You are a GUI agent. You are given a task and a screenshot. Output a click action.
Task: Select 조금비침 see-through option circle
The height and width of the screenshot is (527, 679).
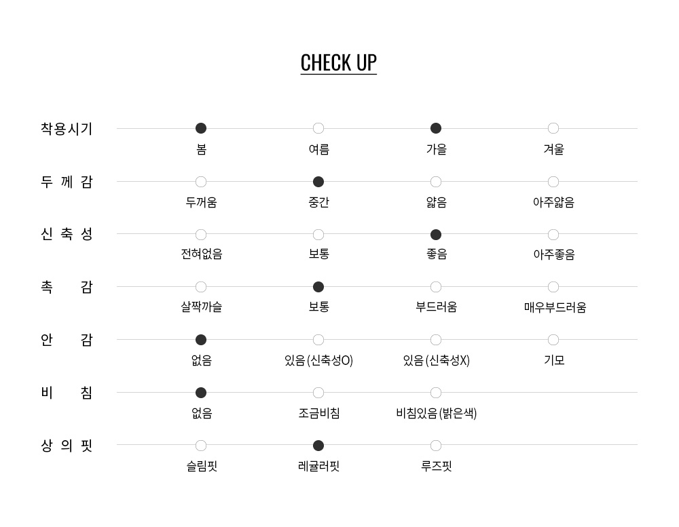[318, 393]
